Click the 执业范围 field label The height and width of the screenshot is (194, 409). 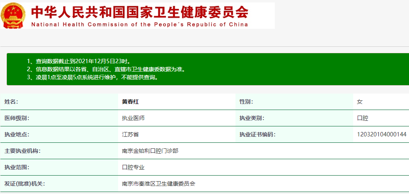tap(17, 167)
